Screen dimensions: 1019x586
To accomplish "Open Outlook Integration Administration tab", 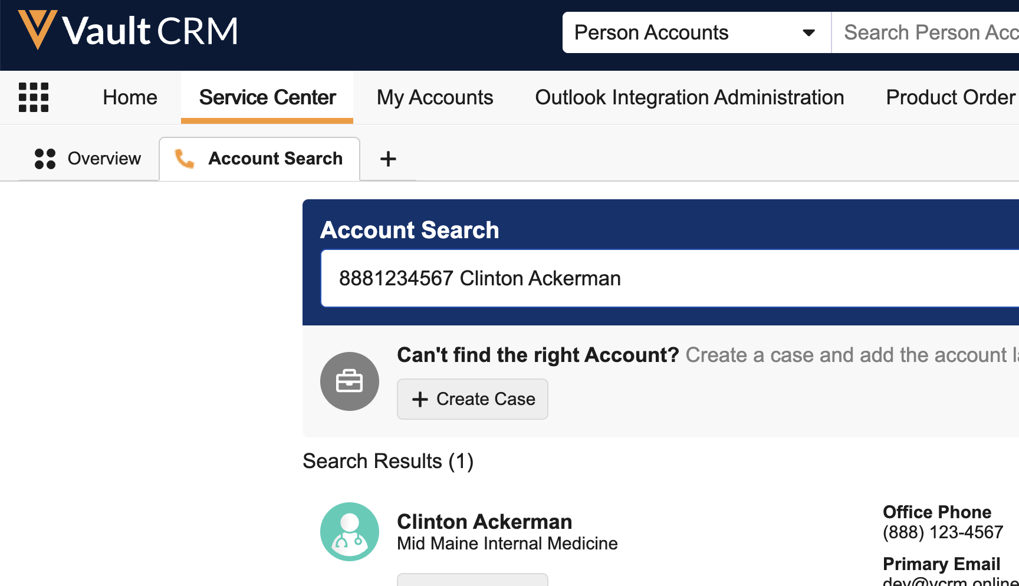I will (689, 97).
